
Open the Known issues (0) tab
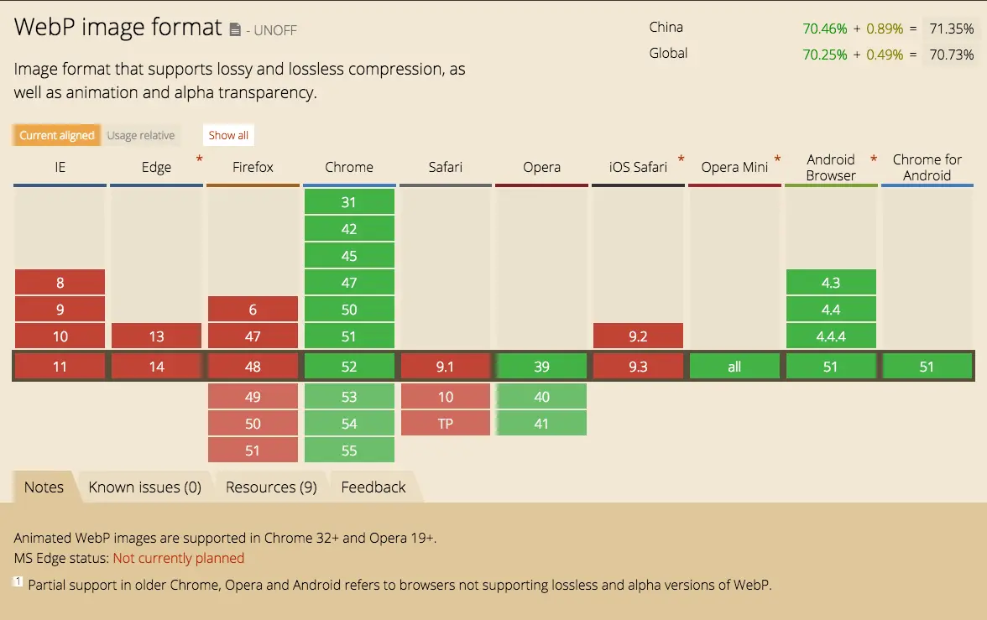click(144, 487)
